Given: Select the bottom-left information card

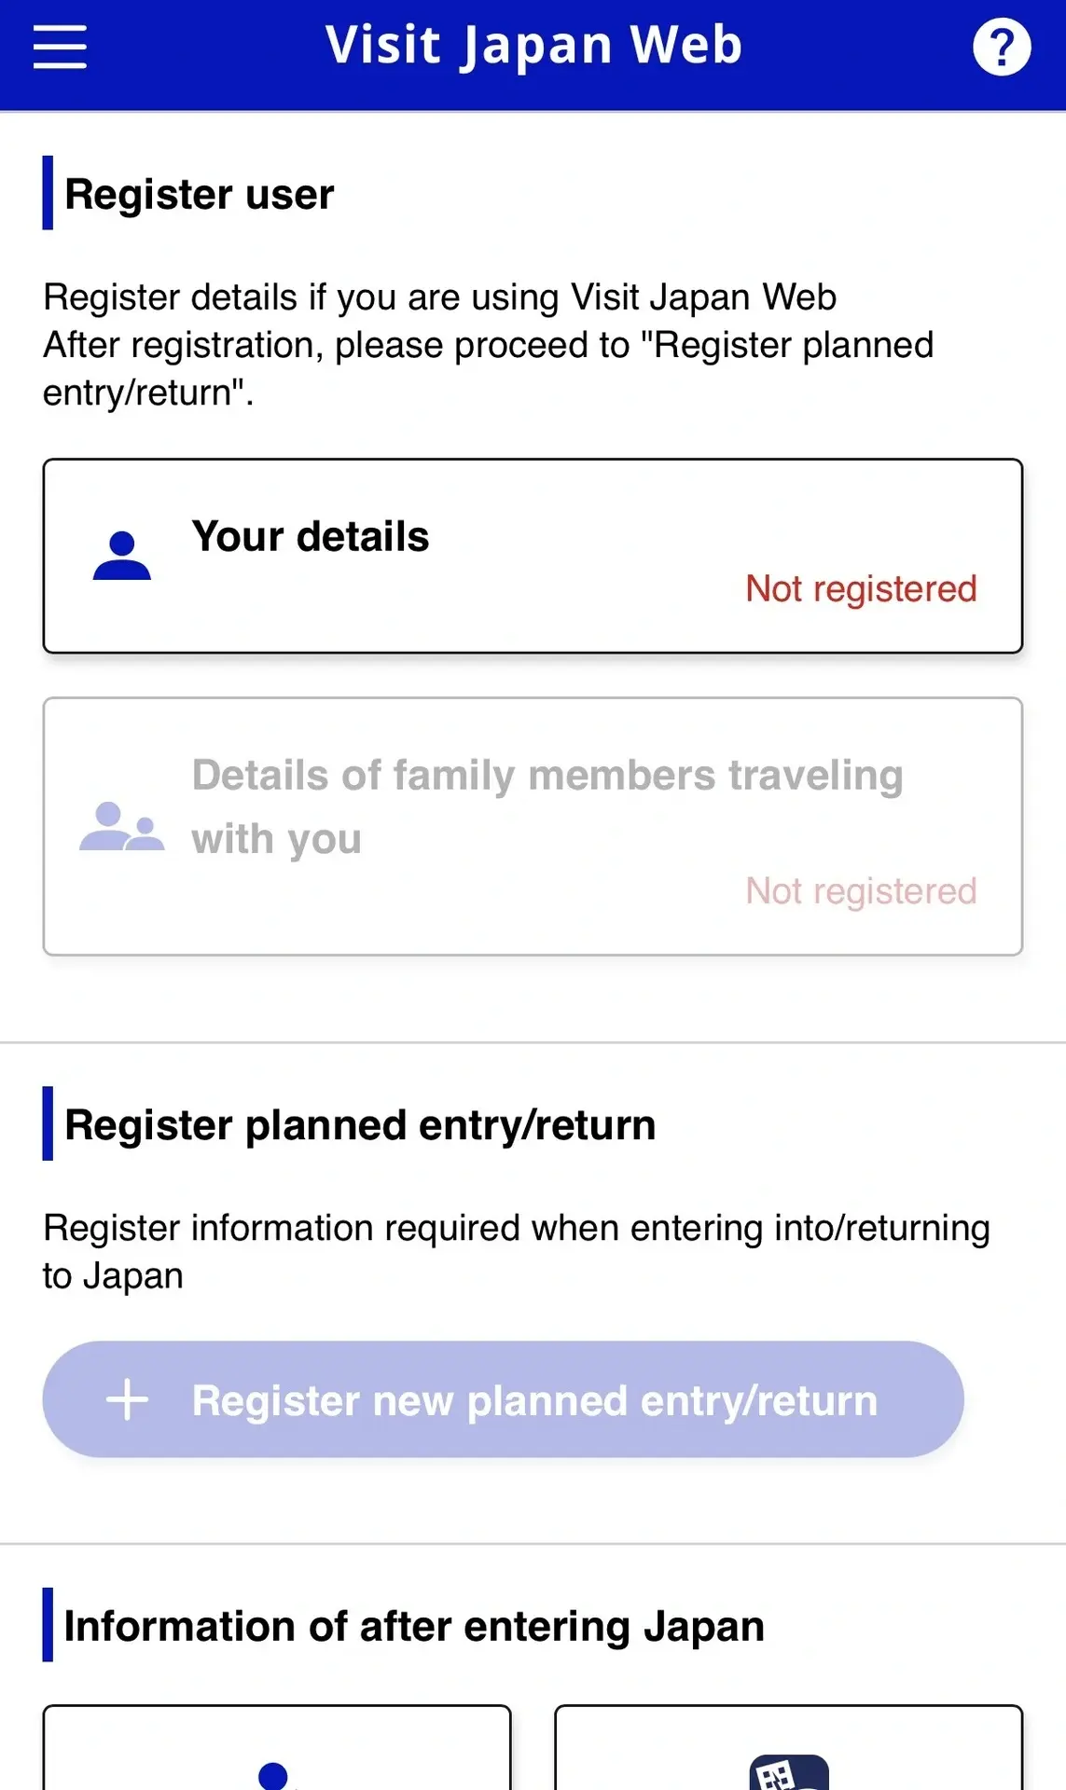Looking at the screenshot, I should pos(277,1748).
